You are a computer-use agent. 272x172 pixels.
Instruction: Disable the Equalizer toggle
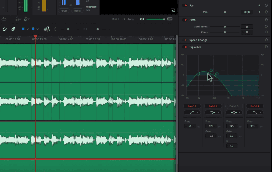[185, 47]
